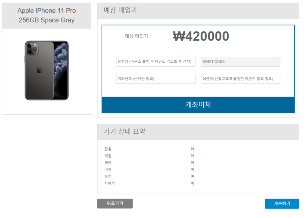Click the 예상 매입가 label beside the price
This screenshot has height=218, width=304.
click(x=138, y=36)
